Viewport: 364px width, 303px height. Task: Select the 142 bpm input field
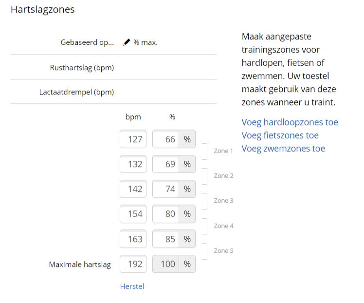[133, 189]
